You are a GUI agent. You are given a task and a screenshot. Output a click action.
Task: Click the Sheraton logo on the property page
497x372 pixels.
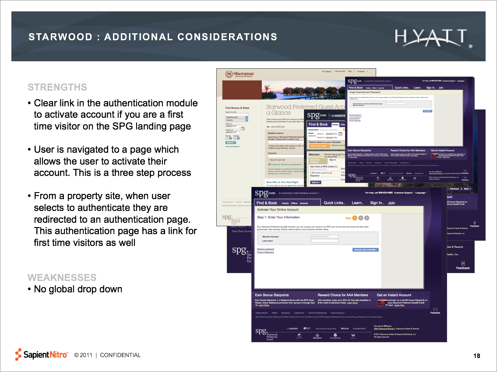[x=239, y=74]
